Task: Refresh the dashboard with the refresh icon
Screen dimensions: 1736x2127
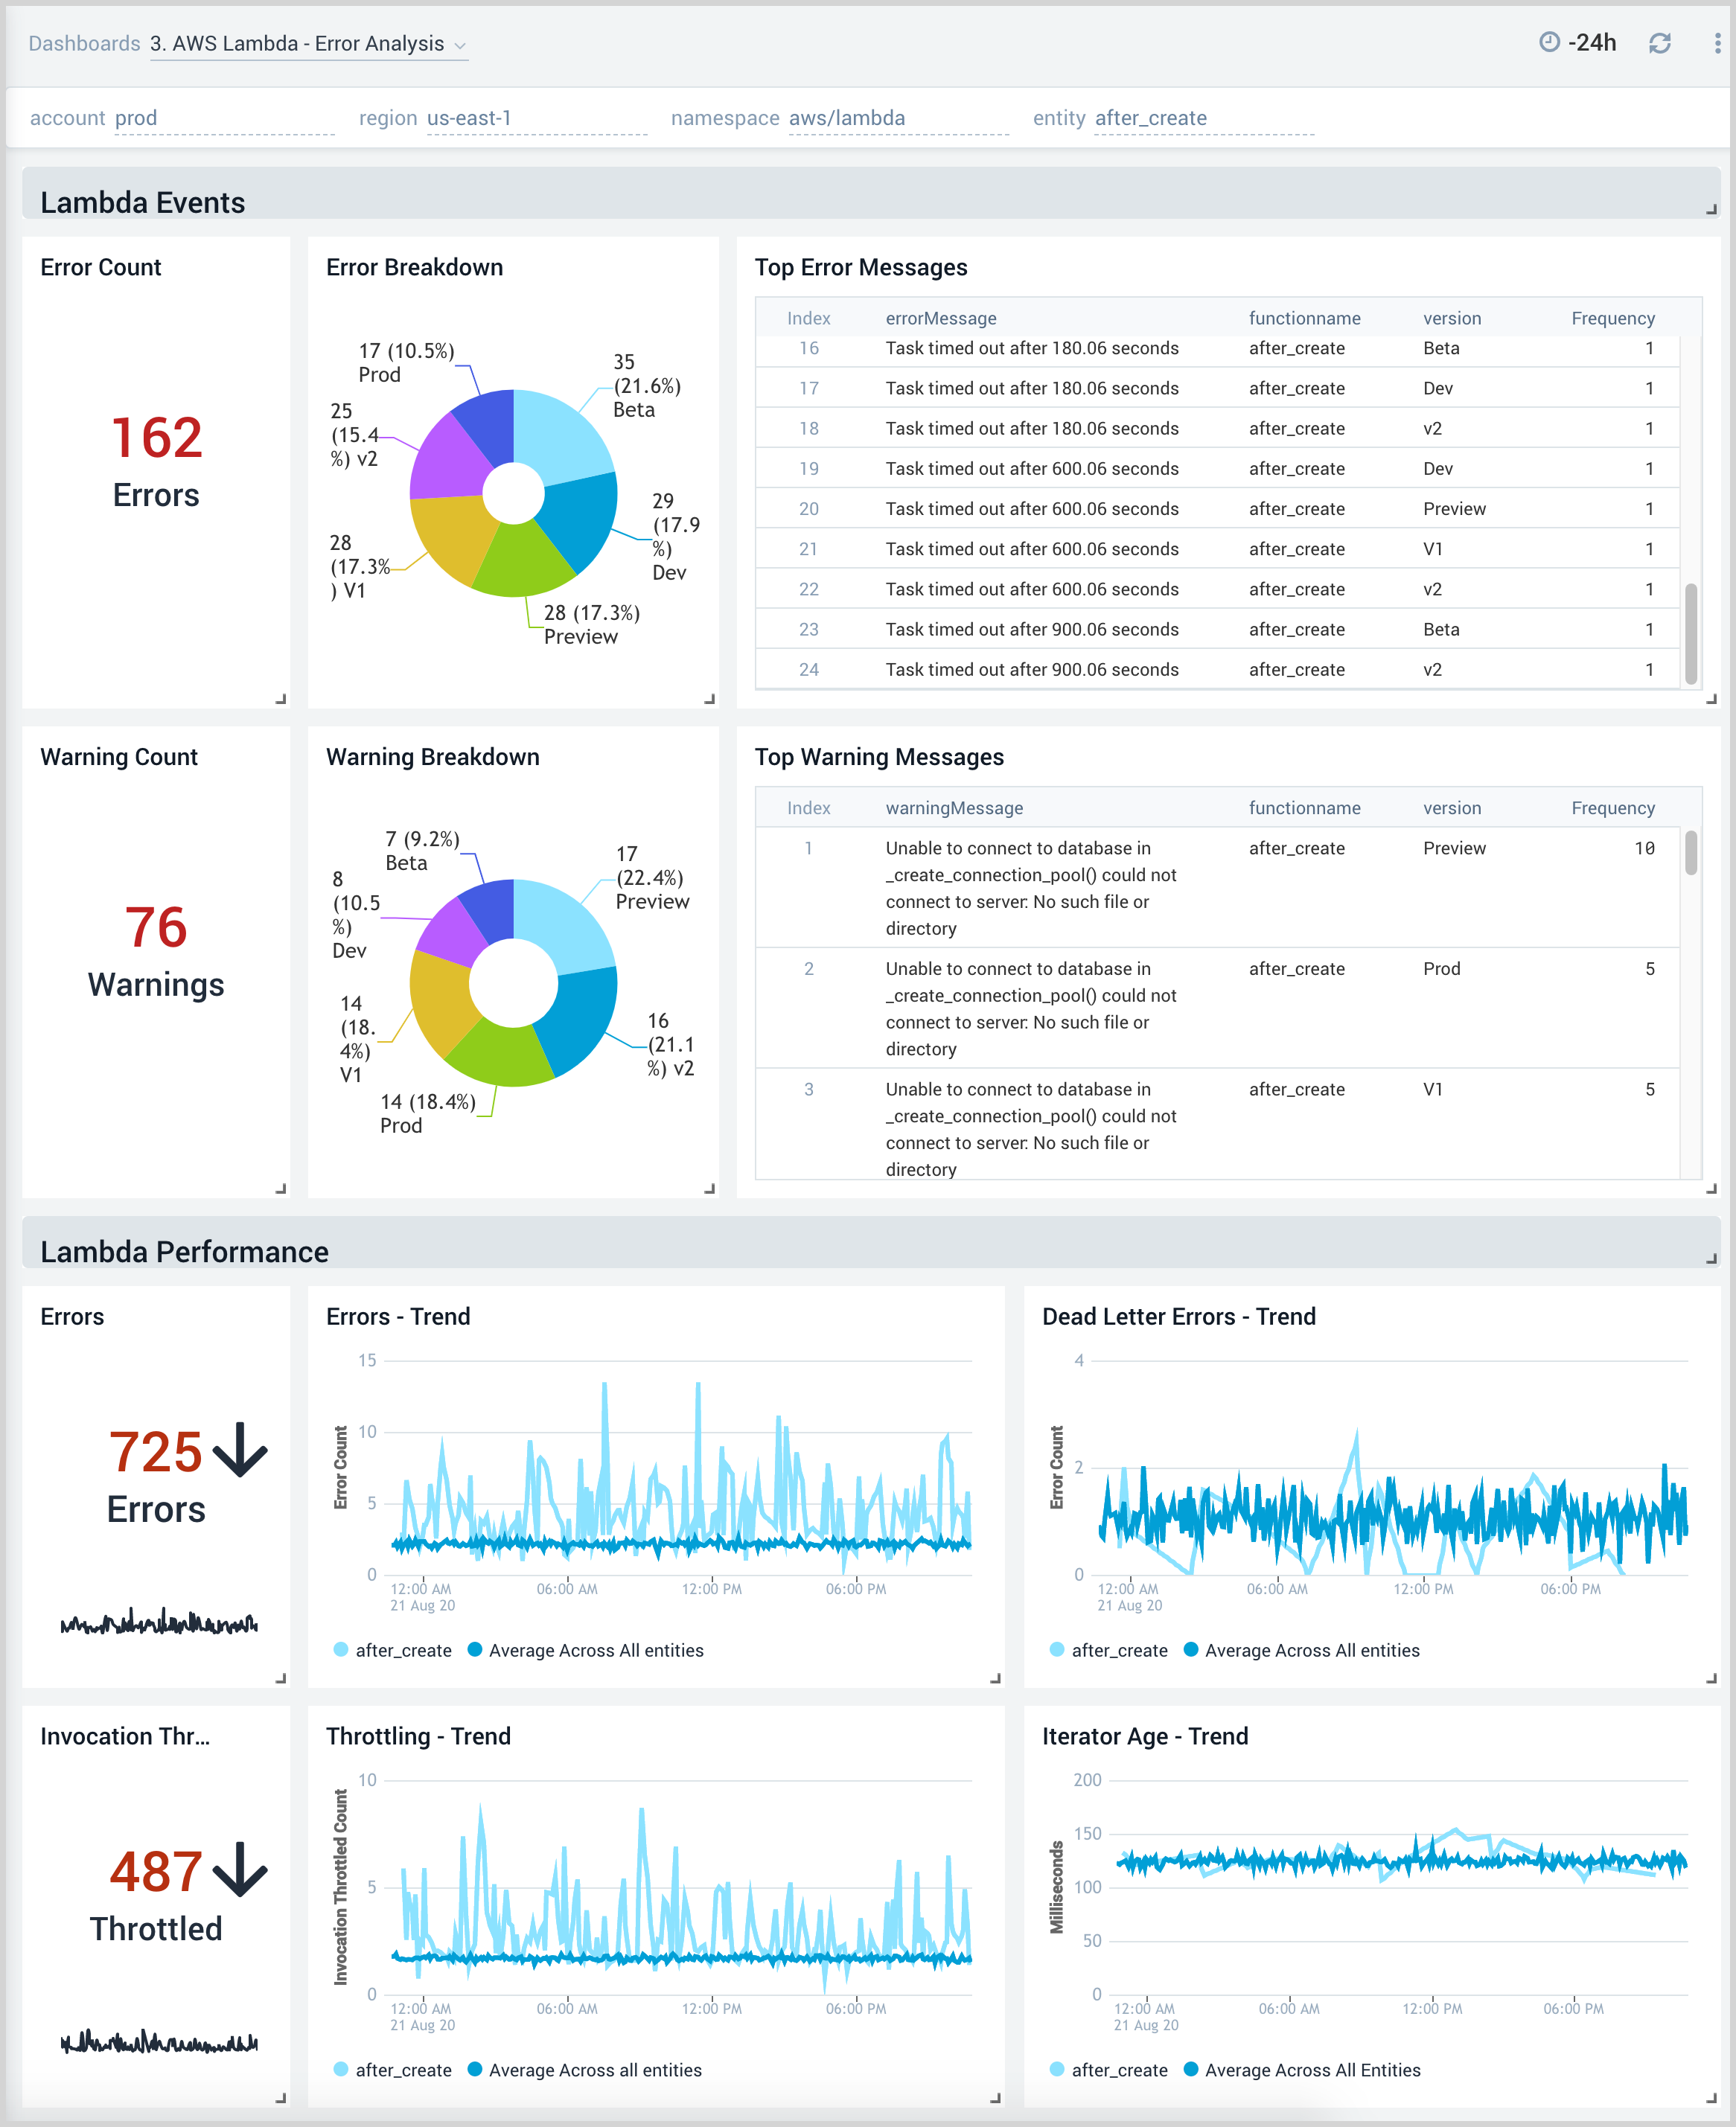Action: [1661, 43]
